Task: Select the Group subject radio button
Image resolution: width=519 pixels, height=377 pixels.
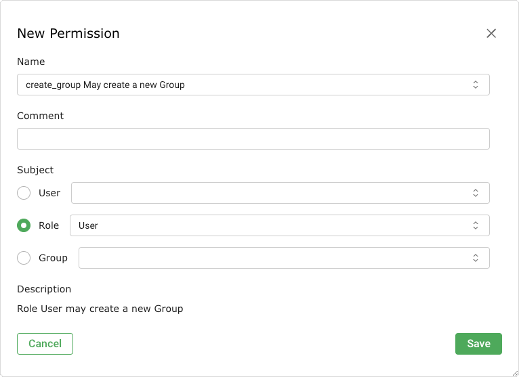Action: (24, 258)
